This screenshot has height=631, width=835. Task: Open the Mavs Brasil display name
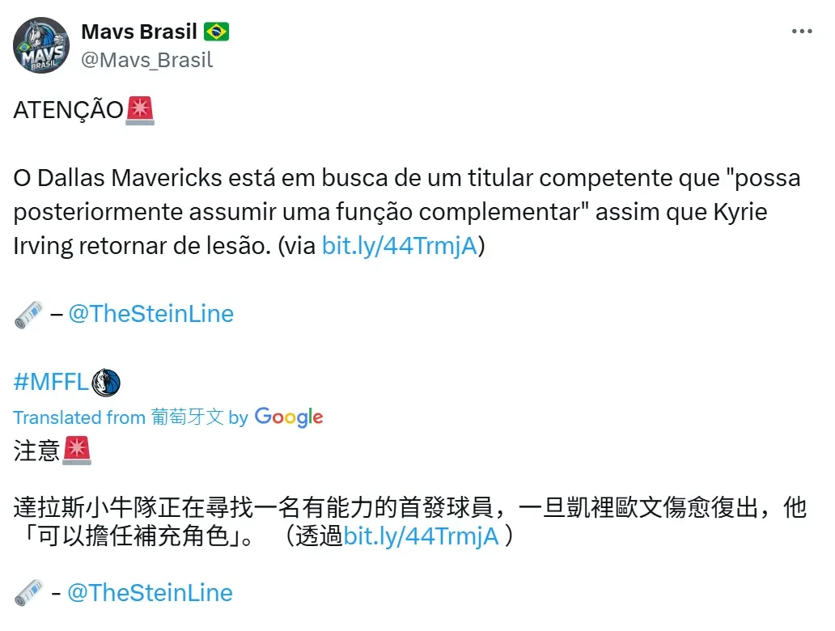139,32
